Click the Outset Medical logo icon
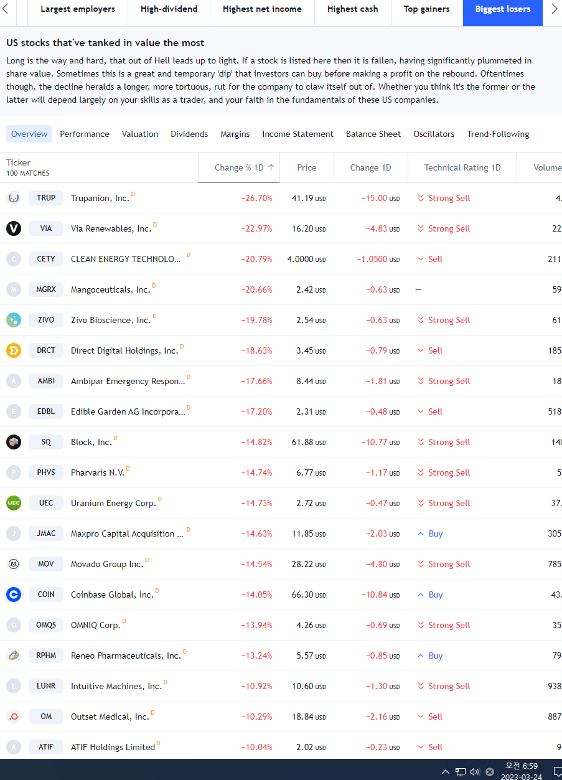562x780 pixels. tap(14, 717)
